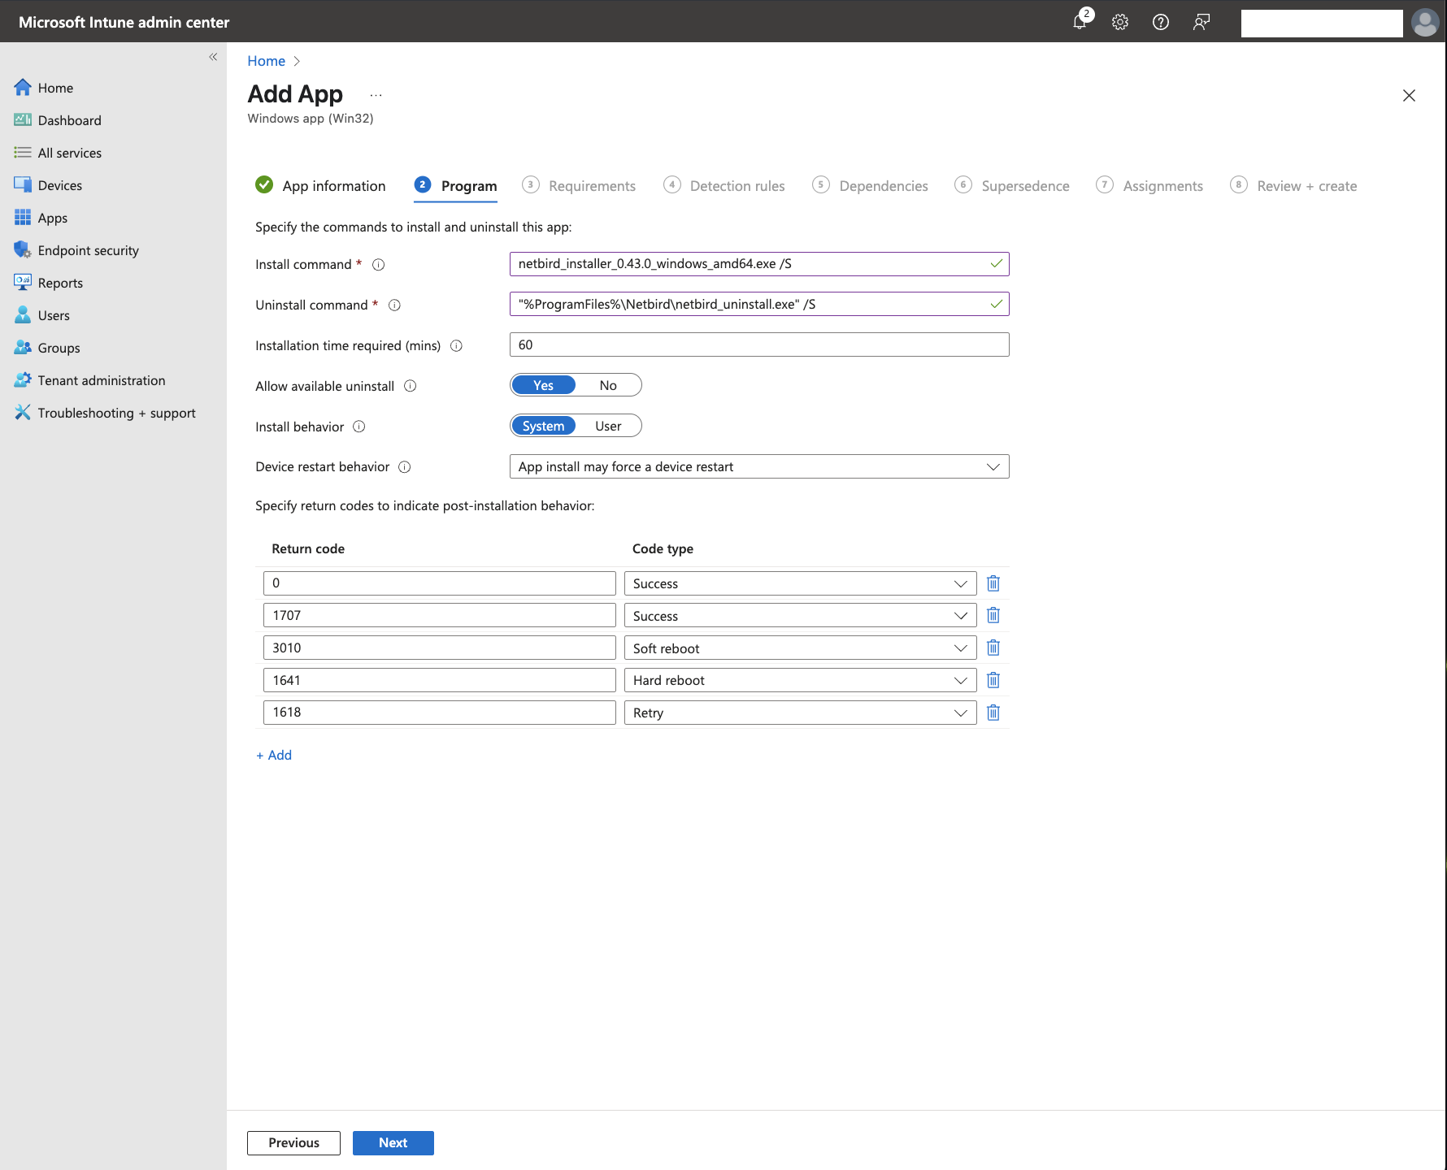Delete the 1618 return code row
This screenshot has width=1447, height=1170.
coord(993,713)
